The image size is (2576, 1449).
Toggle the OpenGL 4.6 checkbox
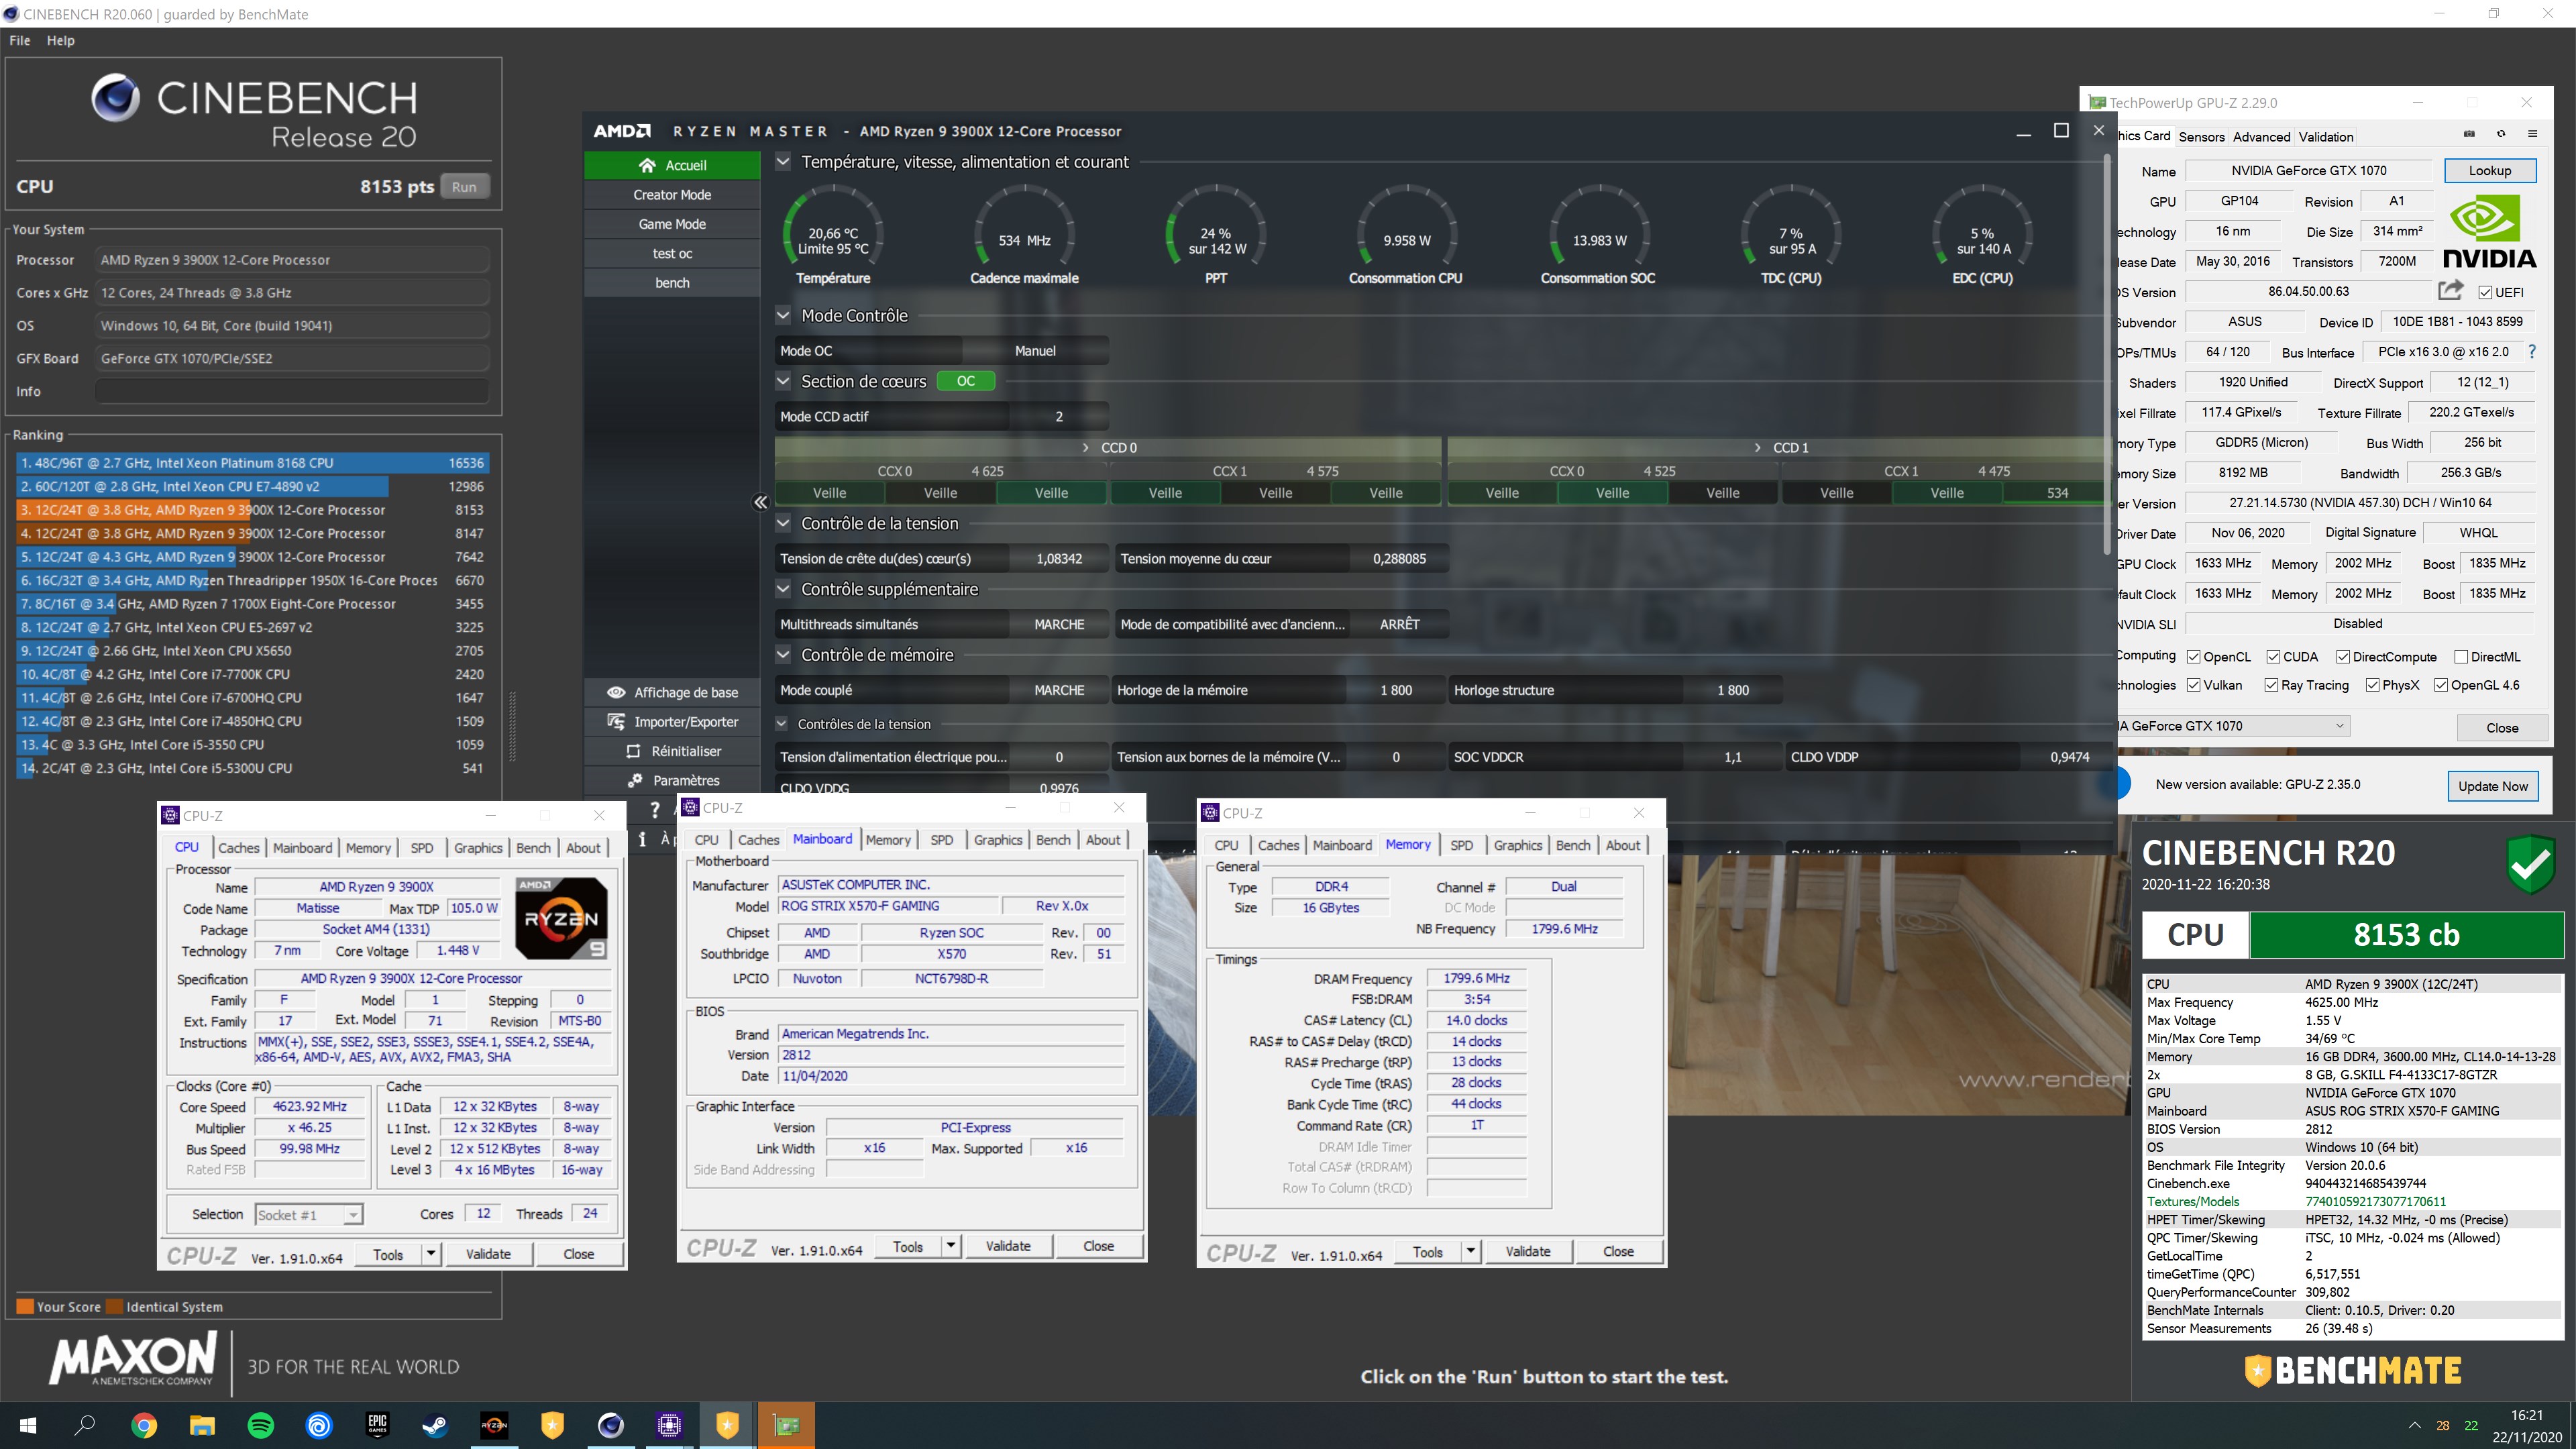[2441, 685]
